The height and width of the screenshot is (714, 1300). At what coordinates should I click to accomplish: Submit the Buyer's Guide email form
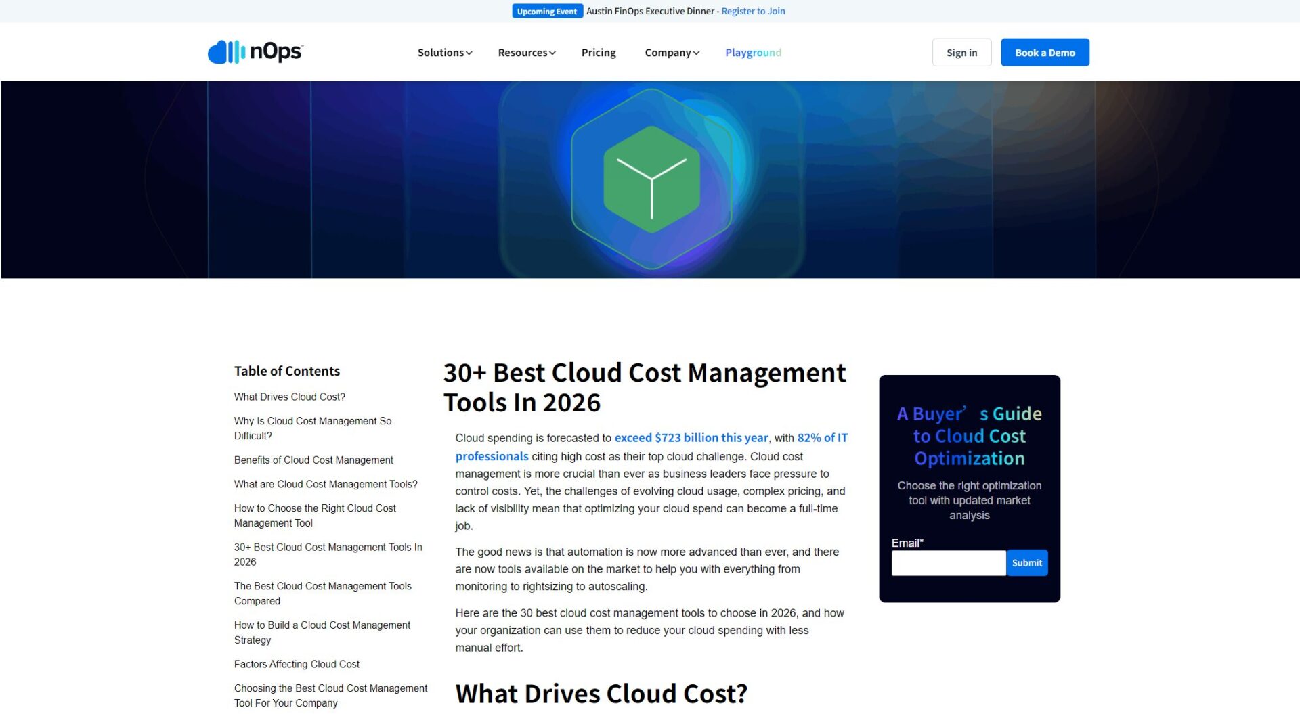coord(1026,563)
